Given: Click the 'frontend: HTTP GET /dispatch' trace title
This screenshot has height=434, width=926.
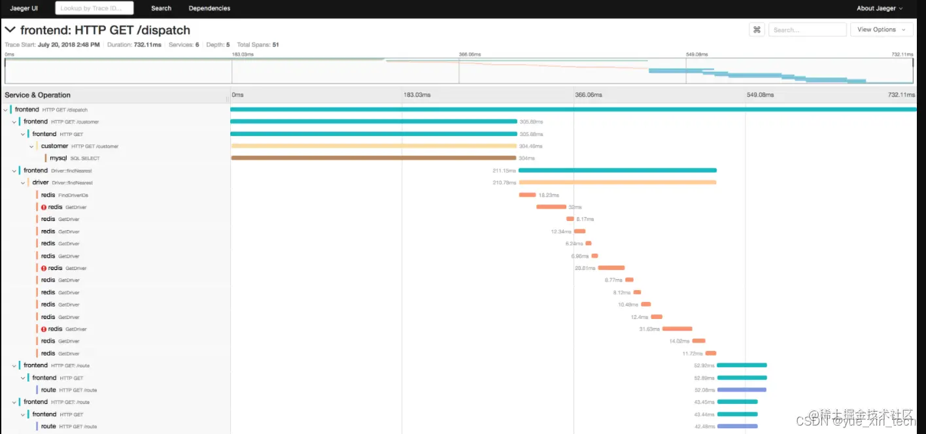Looking at the screenshot, I should [x=105, y=30].
